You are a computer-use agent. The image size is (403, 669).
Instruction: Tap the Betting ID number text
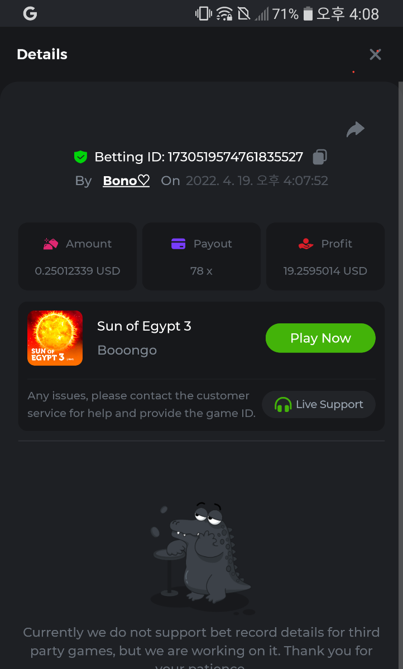click(235, 157)
